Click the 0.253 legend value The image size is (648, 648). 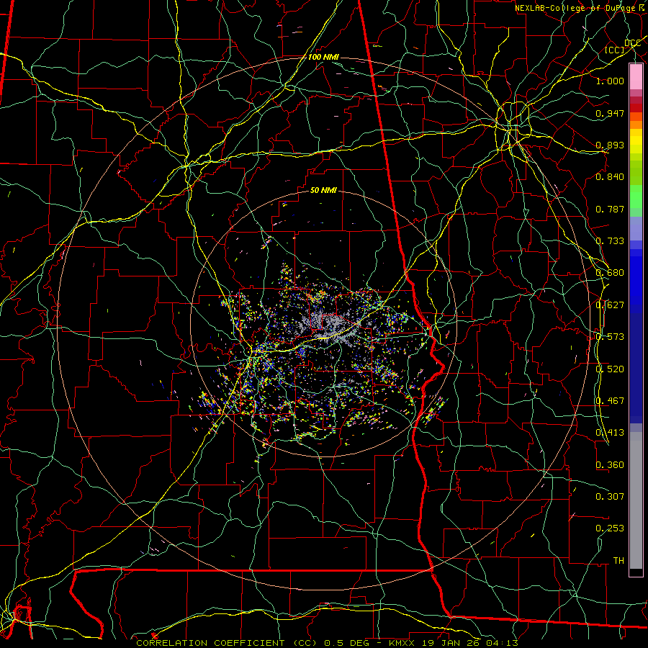pos(610,528)
